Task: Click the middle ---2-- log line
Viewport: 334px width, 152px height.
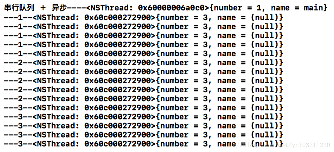Action: pos(144,81)
